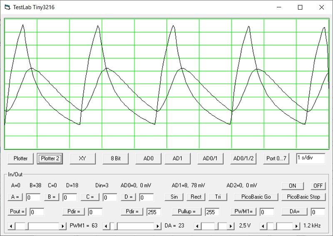Start PicoBasic Go
This screenshot has height=236, width=333.
tap(255, 197)
